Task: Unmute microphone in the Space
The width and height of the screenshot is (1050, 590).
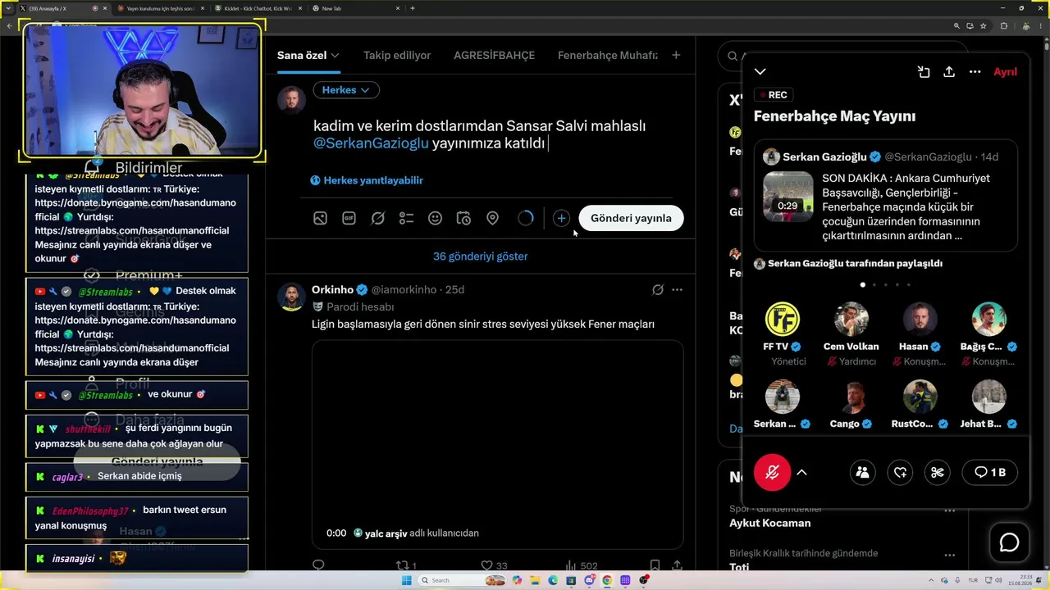Action: coord(772,472)
